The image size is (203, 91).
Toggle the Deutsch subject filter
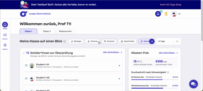coord(109,41)
